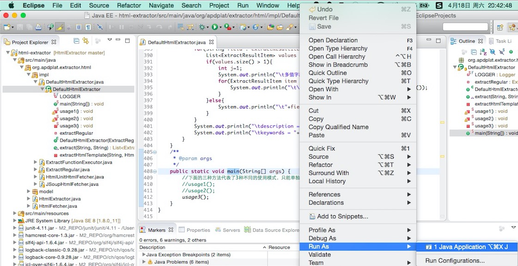Expand ExtractRegular.java in Project Explorer
Screen dimensions: 518x266
36,170
